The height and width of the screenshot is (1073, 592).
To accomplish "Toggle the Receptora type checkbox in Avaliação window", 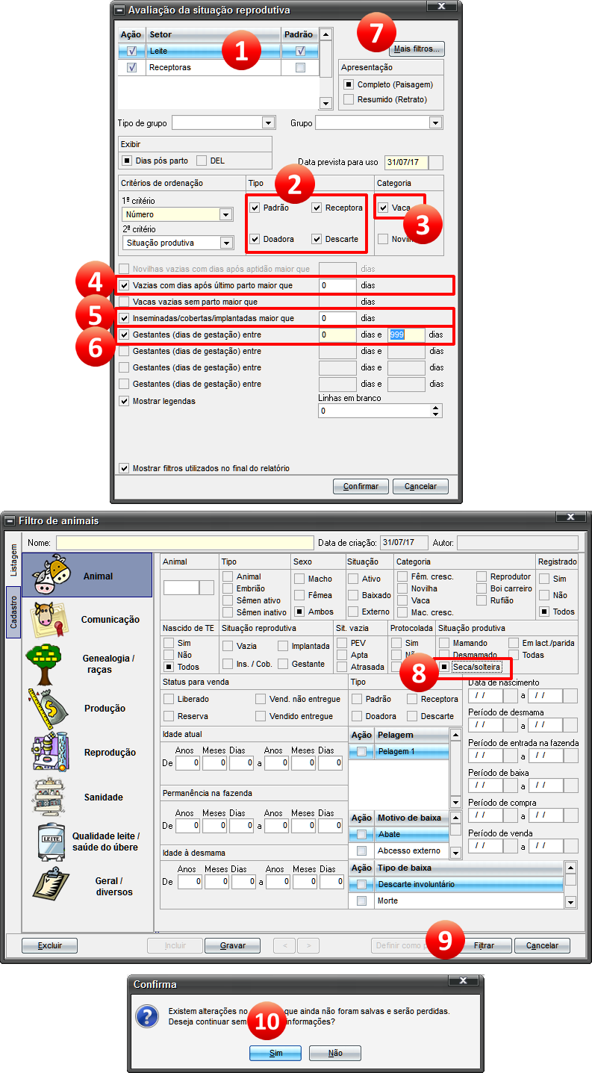I will click(x=317, y=208).
